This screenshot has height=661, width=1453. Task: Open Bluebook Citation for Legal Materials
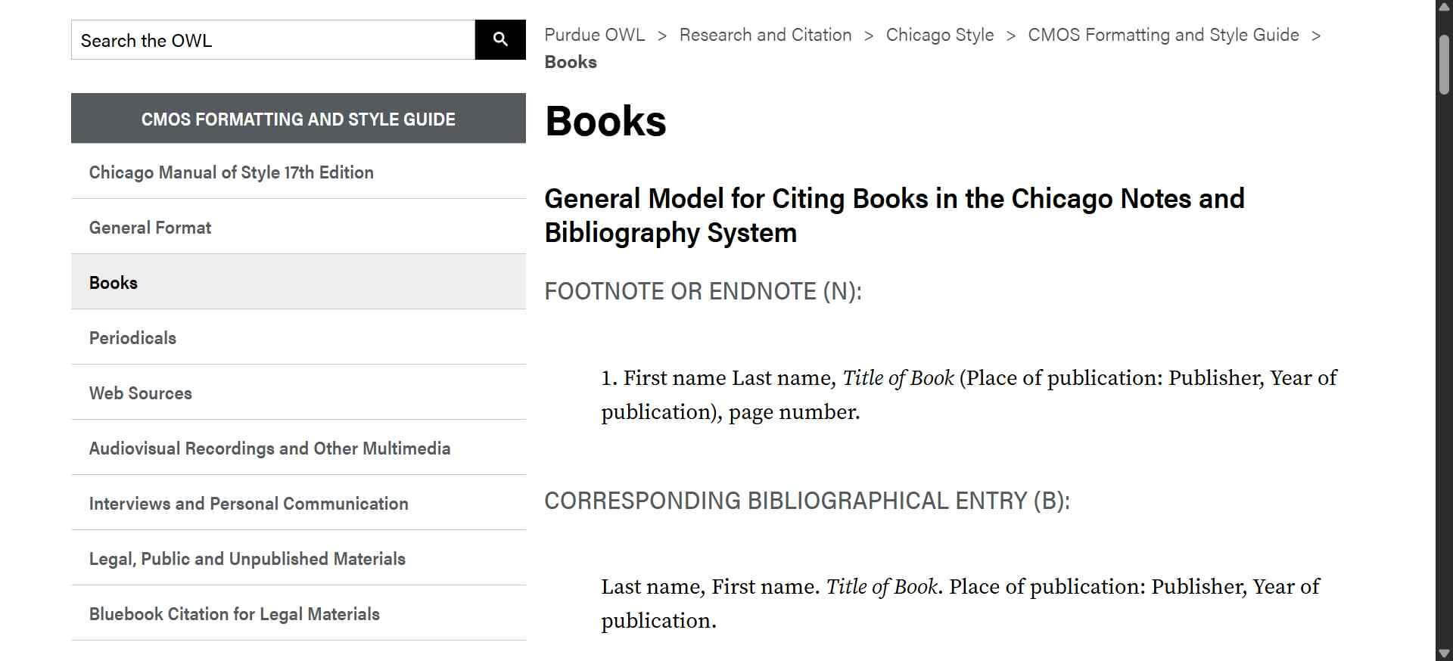click(235, 614)
